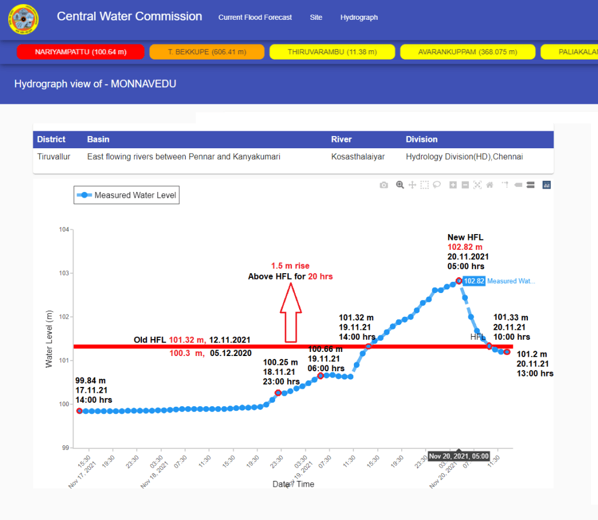This screenshot has height=520, width=598.
Task: Click the orange T. BEKKUPE station button
Action: [207, 52]
